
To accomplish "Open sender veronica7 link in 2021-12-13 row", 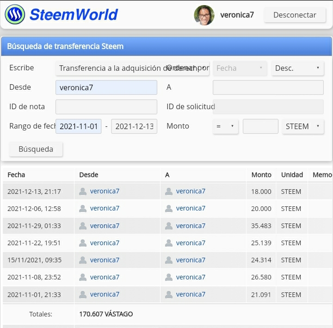I will 105,191.
